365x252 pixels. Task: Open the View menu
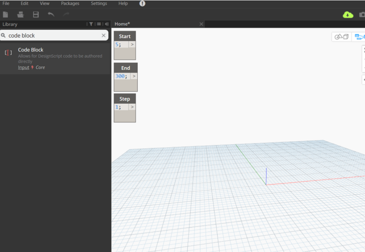pos(44,4)
